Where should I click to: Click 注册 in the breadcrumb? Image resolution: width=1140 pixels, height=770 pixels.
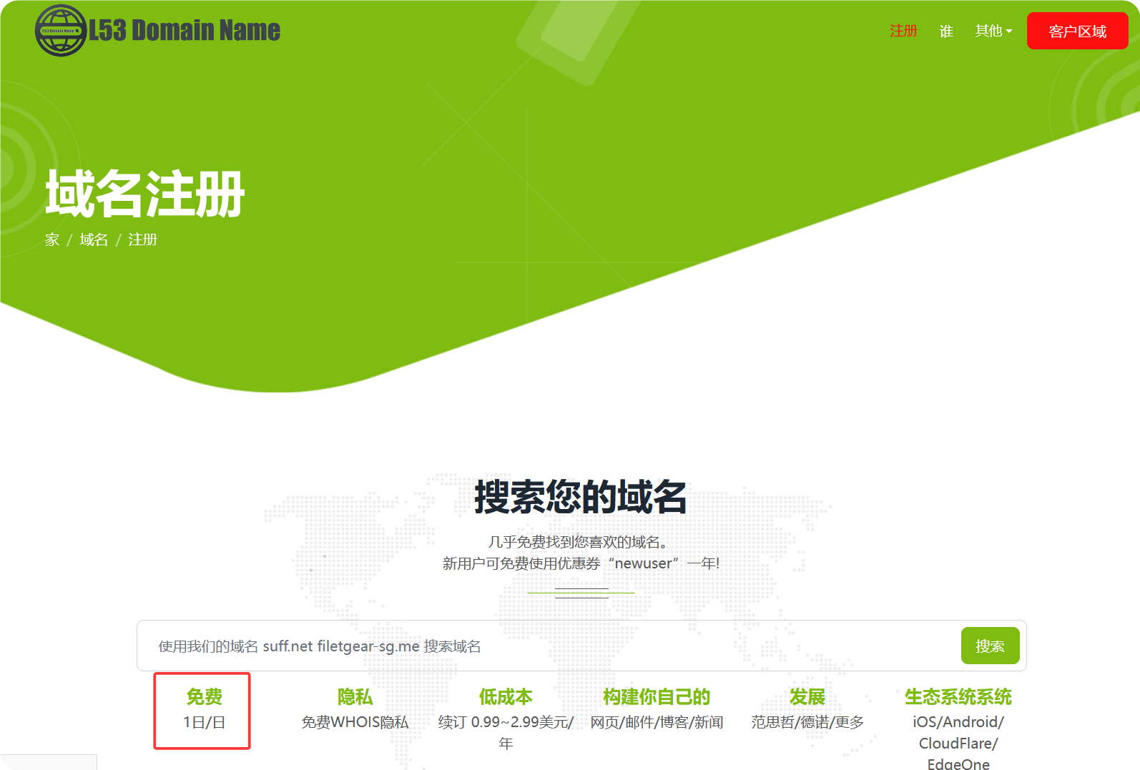point(142,240)
